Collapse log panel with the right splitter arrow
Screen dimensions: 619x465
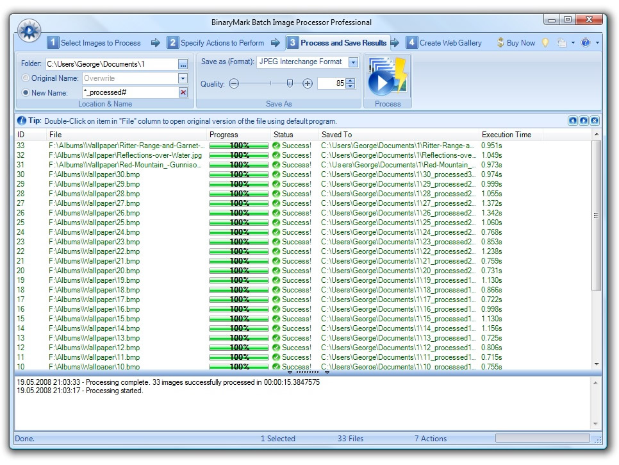pyautogui.click(x=327, y=372)
